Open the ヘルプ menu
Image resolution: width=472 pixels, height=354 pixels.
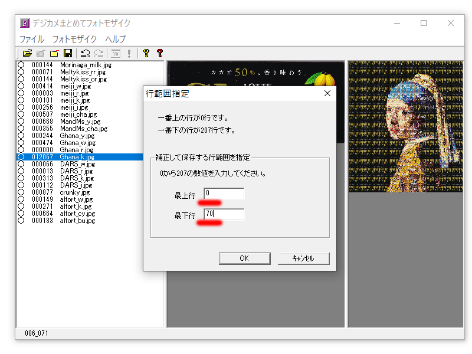(x=115, y=39)
